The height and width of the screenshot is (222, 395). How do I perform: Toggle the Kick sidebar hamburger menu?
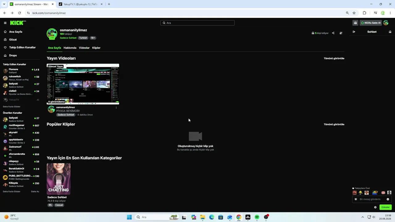pyautogui.click(x=5, y=23)
